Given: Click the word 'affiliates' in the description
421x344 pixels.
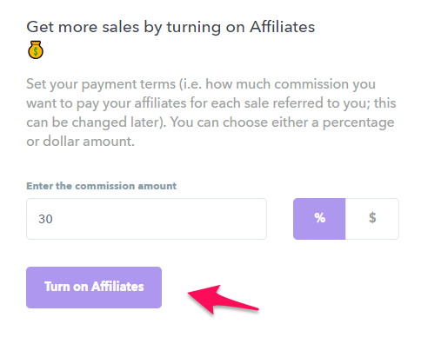Looking at the screenshot, I should point(160,103).
